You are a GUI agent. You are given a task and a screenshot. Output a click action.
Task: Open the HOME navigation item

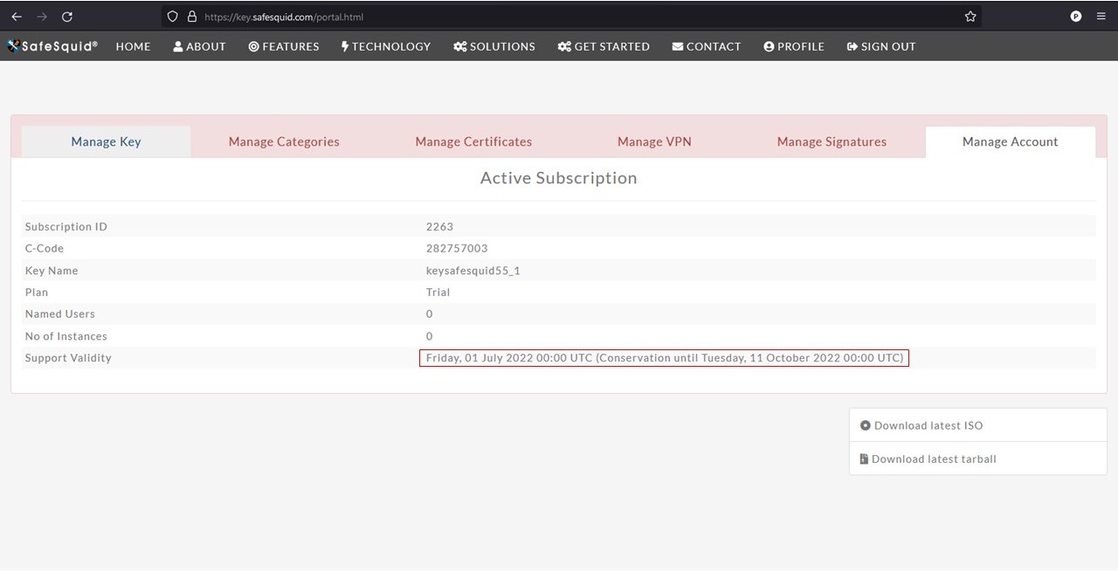coord(133,46)
